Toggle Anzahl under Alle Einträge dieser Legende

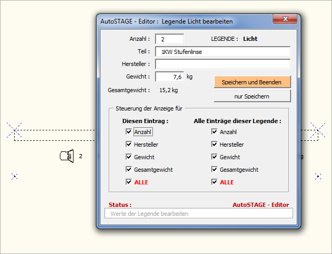(x=214, y=132)
